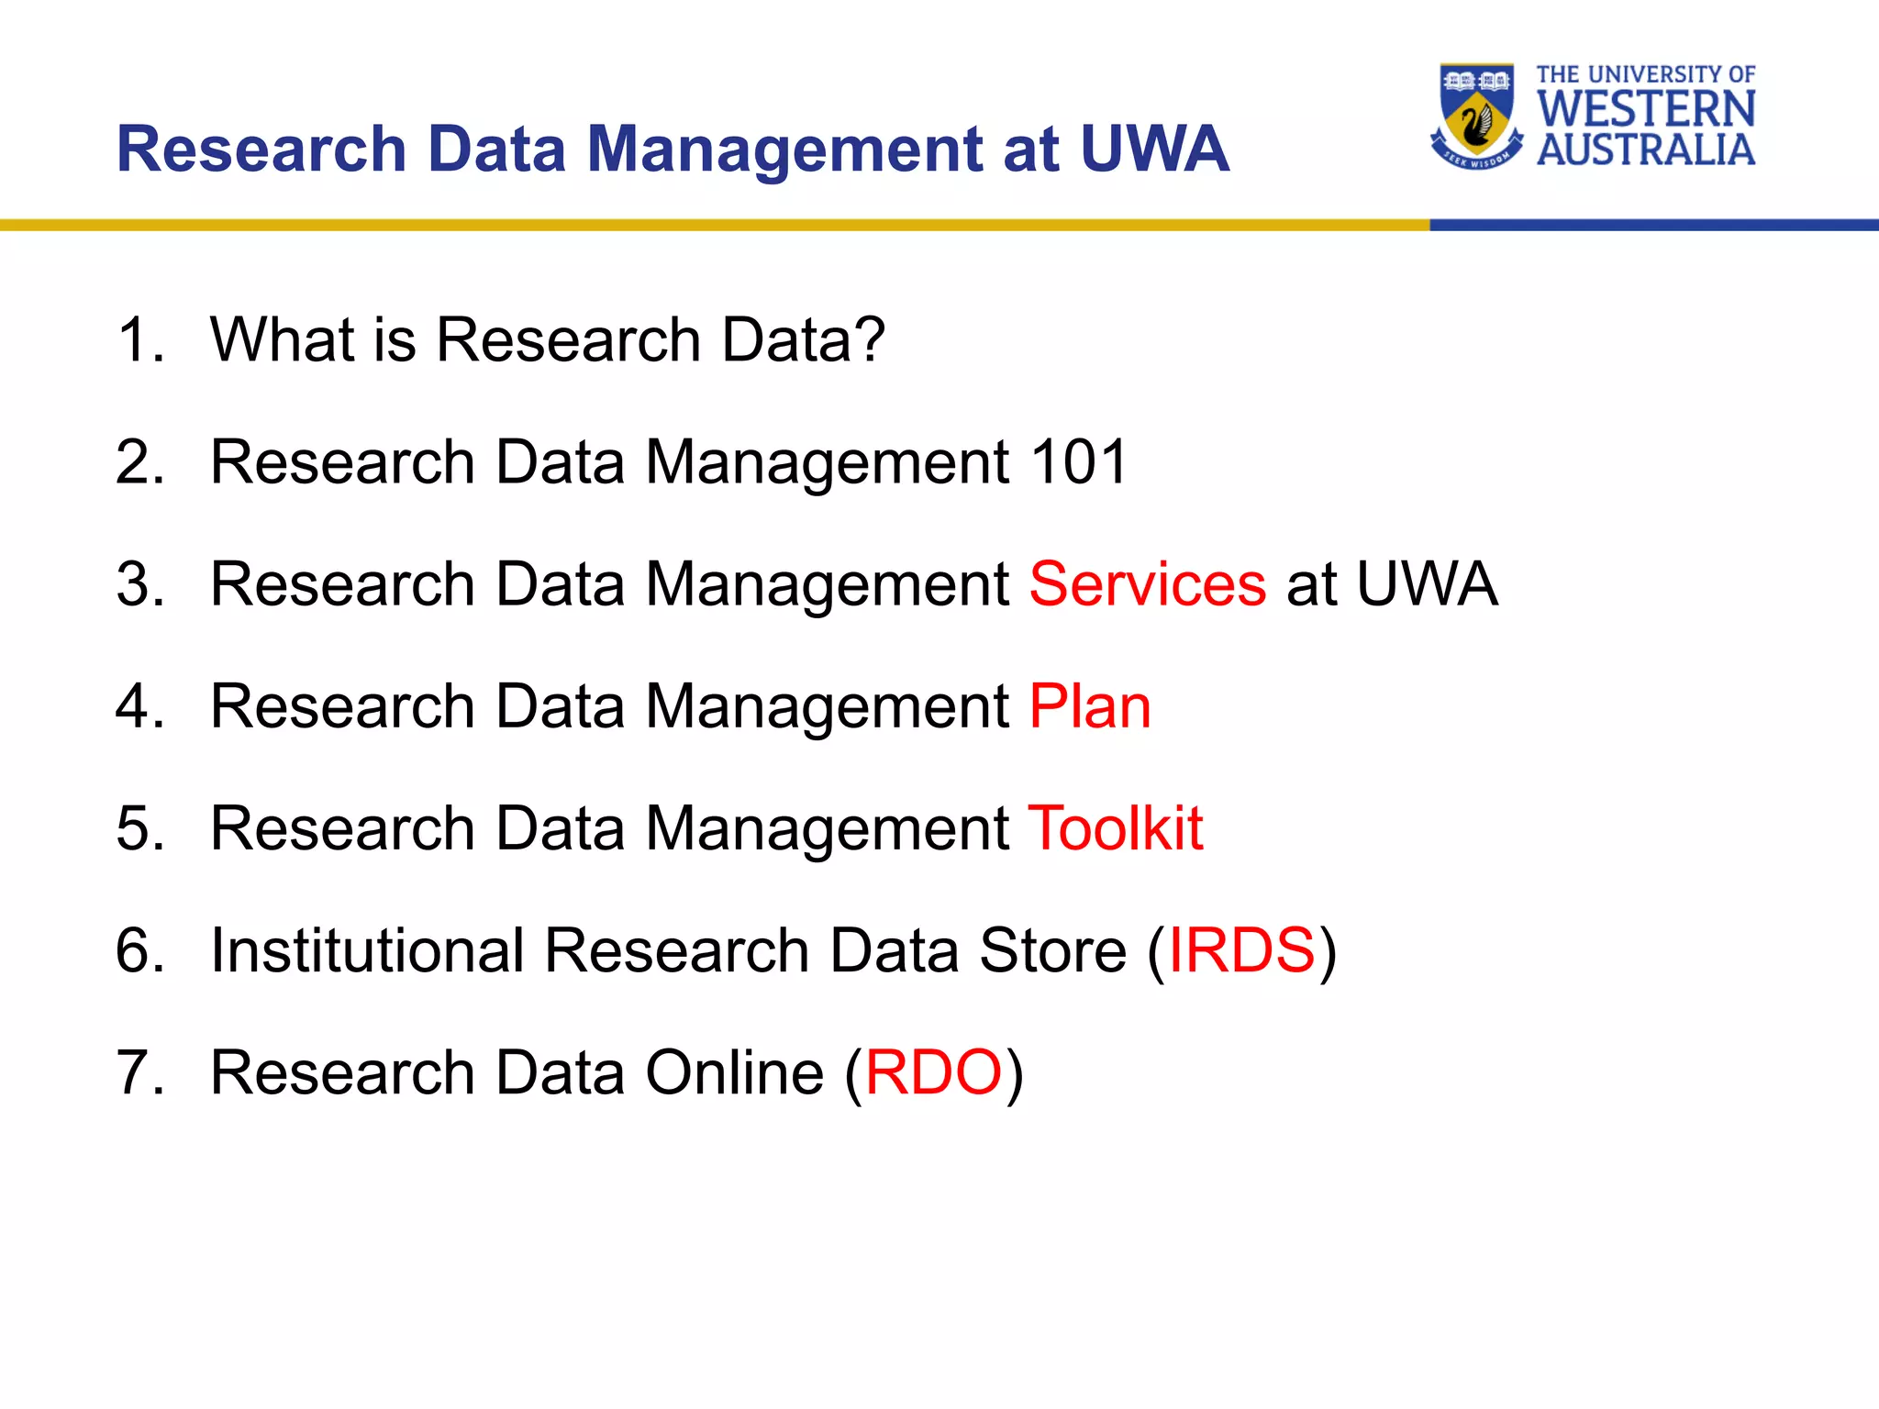Click the Western Australia wordmark text
Screen dimensions: 1879x1409
[1646, 128]
